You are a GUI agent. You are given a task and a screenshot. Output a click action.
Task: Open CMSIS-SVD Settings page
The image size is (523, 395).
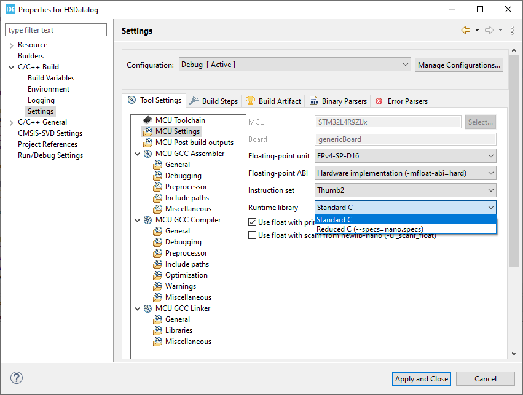coord(50,133)
